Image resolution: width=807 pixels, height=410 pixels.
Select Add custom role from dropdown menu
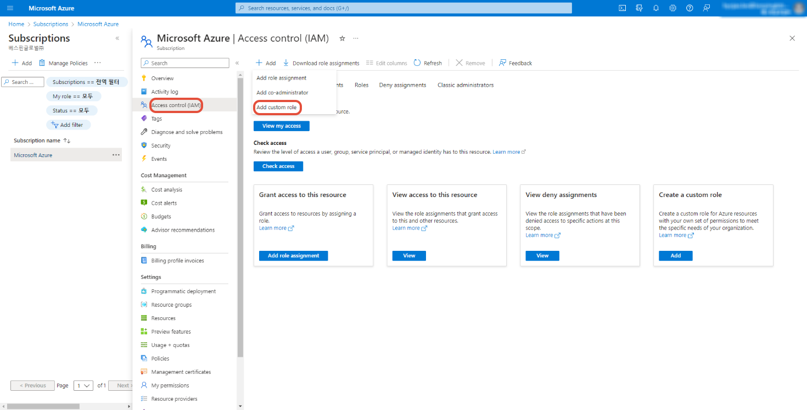click(277, 108)
